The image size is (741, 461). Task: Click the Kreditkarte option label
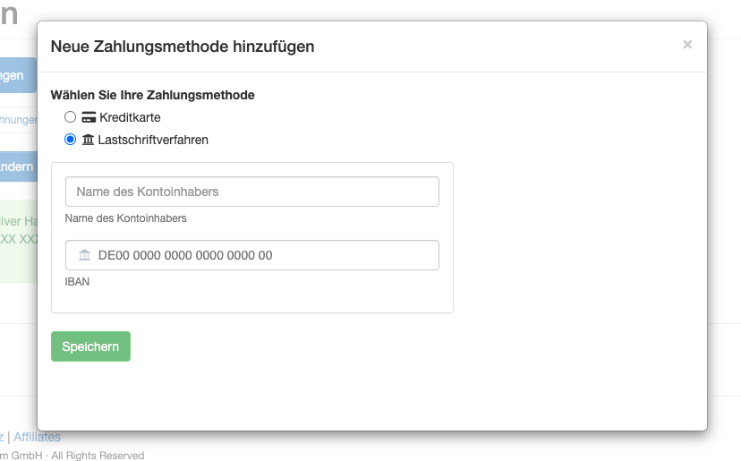130,117
